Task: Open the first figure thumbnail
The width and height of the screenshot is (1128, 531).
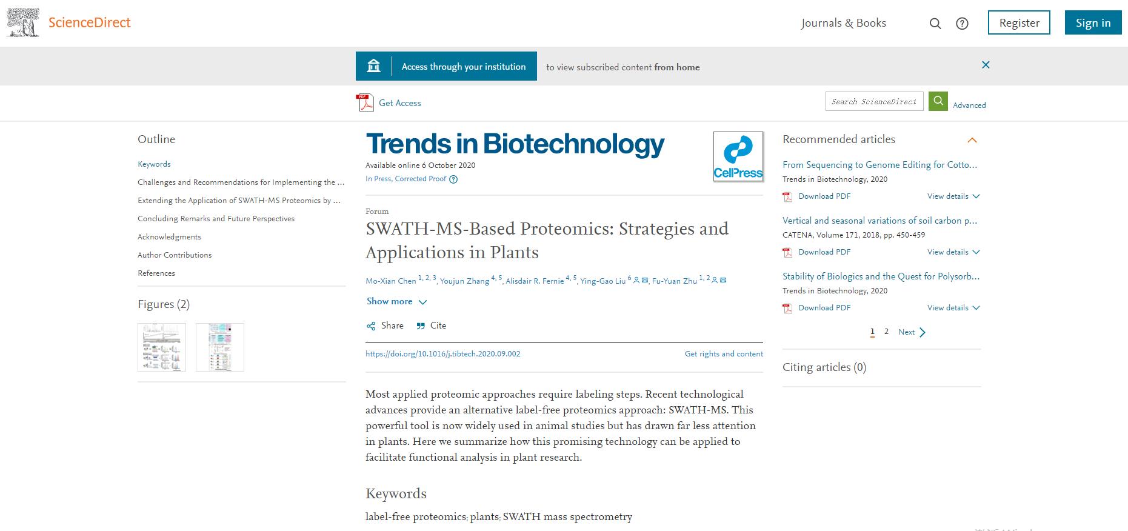Action: coord(162,347)
